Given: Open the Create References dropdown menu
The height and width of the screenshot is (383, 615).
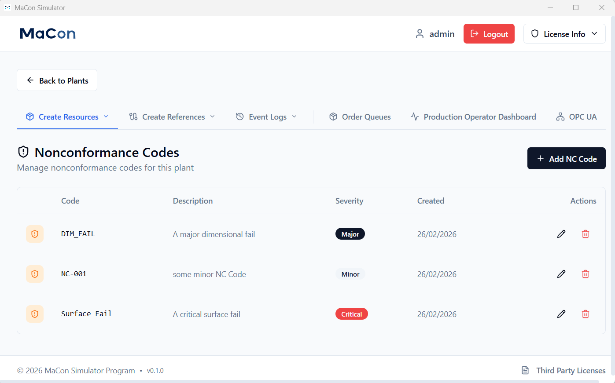Looking at the screenshot, I should point(172,117).
